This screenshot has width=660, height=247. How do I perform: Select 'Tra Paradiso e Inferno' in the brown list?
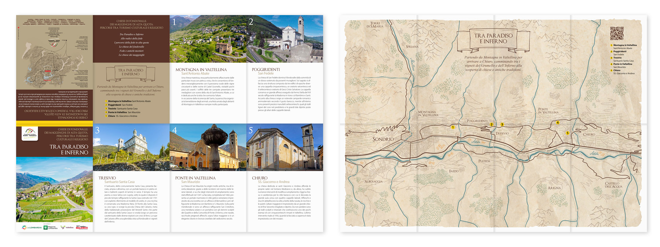(x=131, y=34)
